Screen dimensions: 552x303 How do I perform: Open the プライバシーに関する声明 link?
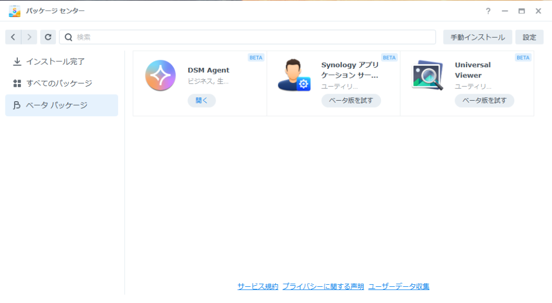[x=323, y=286]
